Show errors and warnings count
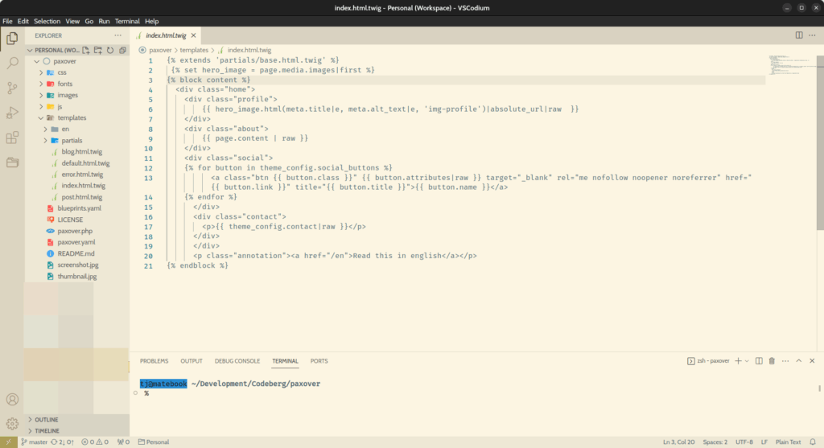This screenshot has width=824, height=448. pos(95,442)
